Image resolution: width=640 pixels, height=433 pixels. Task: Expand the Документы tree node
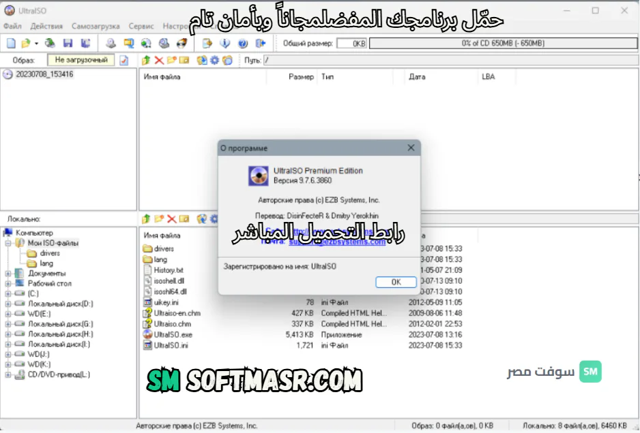click(x=8, y=273)
